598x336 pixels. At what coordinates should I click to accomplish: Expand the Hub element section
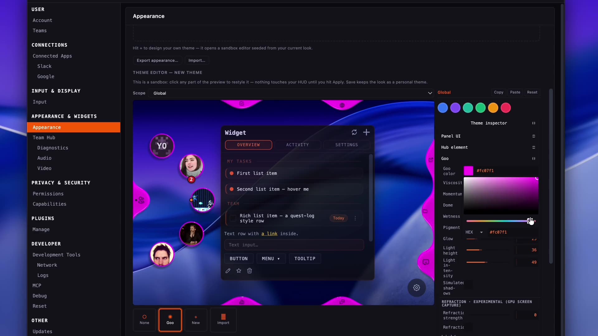534,147
